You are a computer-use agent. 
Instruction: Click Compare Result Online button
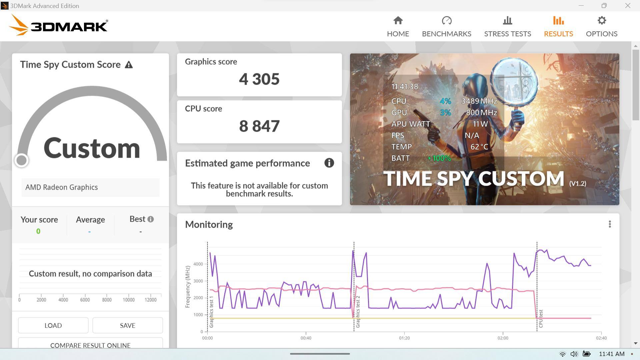pos(90,344)
